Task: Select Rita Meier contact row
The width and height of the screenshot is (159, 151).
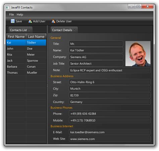Action: coord(26,55)
